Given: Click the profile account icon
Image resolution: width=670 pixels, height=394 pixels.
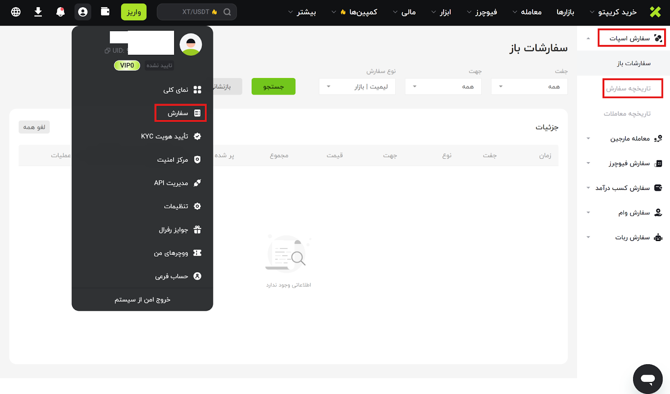Looking at the screenshot, I should [x=83, y=12].
